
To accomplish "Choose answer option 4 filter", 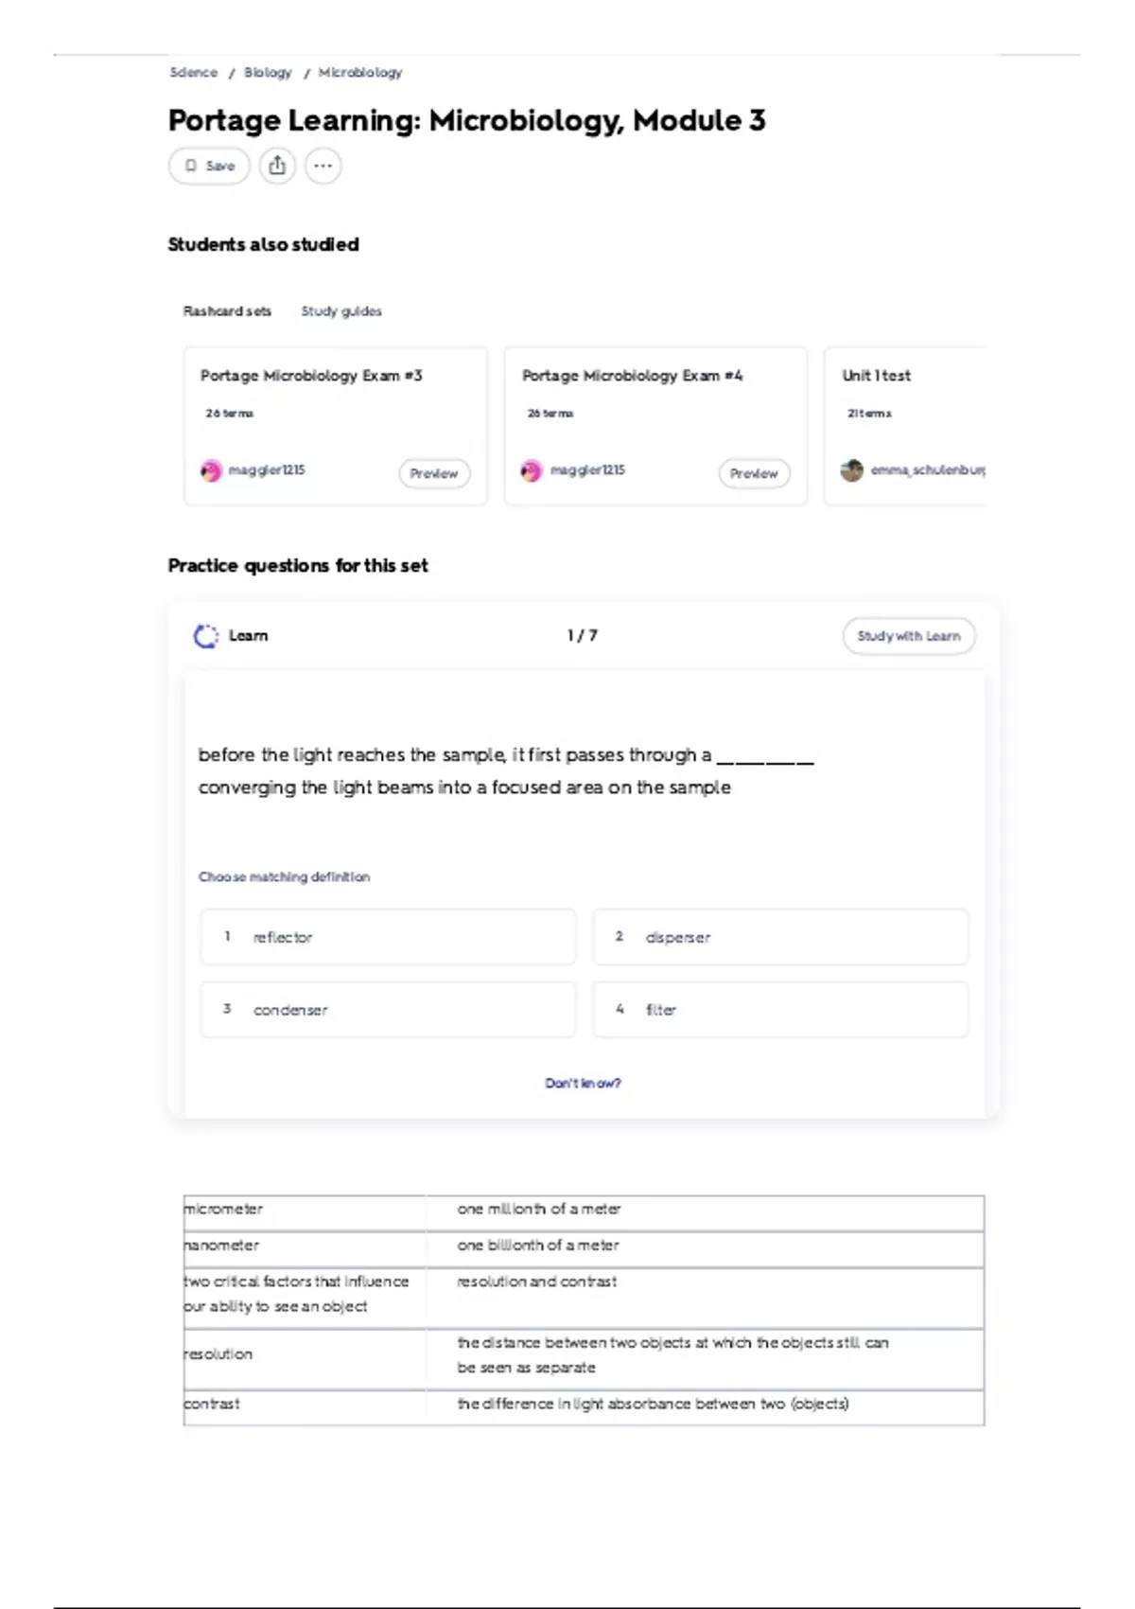I will (x=780, y=1010).
